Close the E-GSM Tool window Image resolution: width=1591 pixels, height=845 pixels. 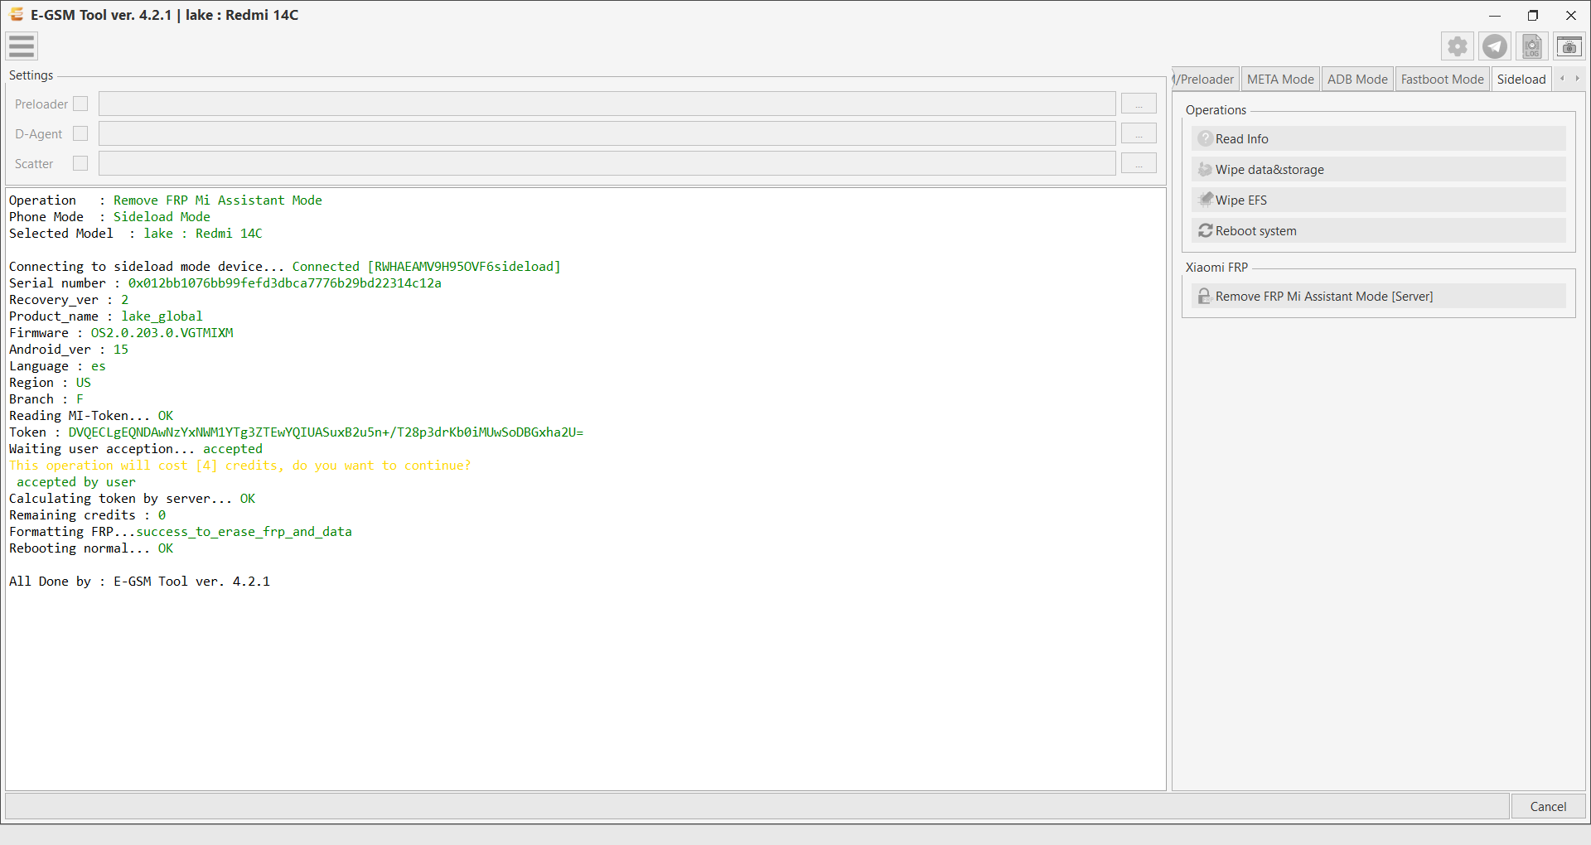coord(1571,15)
